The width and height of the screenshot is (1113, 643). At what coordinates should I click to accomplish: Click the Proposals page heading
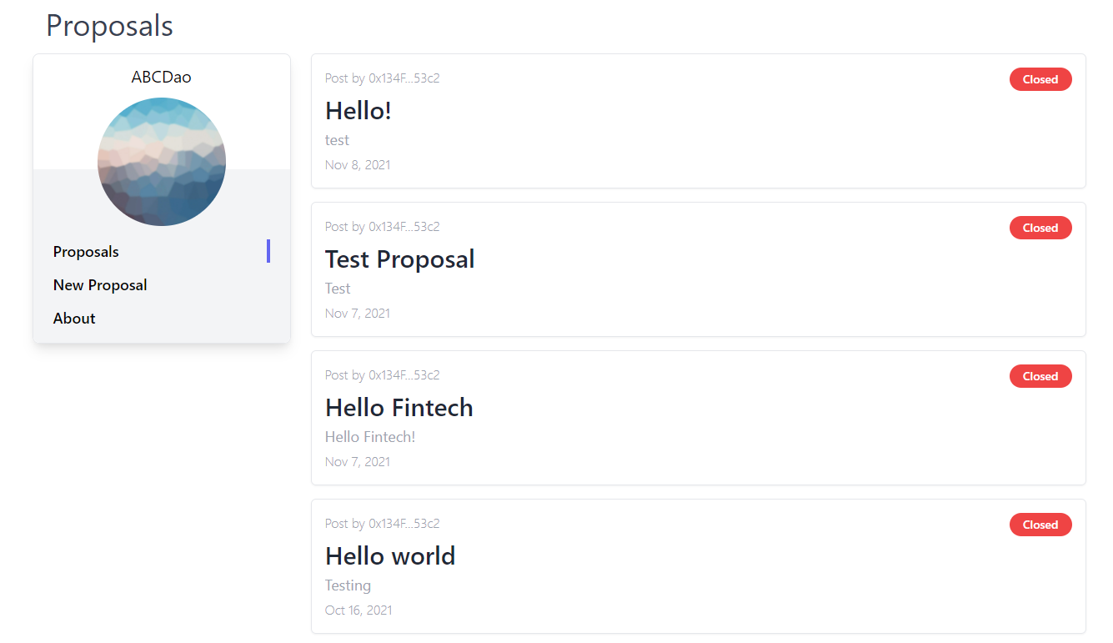pos(109,26)
